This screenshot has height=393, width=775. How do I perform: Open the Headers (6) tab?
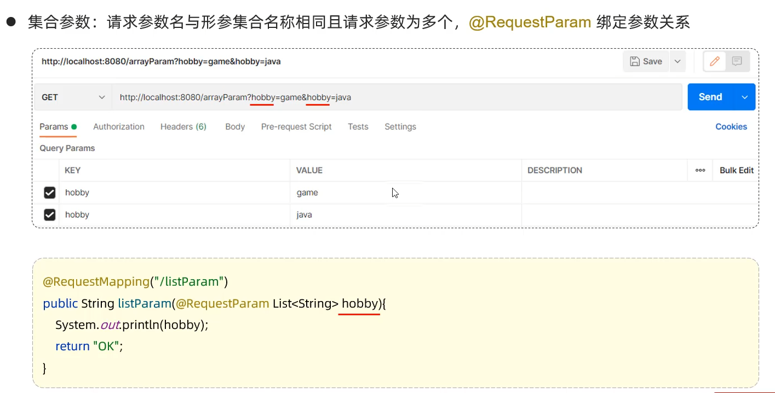click(x=183, y=126)
